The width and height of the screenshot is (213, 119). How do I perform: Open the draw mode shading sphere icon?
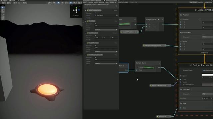49,3
